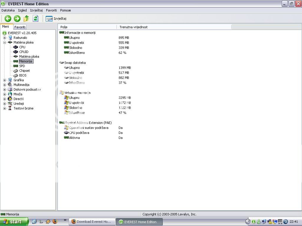The height and width of the screenshot is (226, 302).
Task: Select the 62 % memory usage value
Action: tap(122, 53)
